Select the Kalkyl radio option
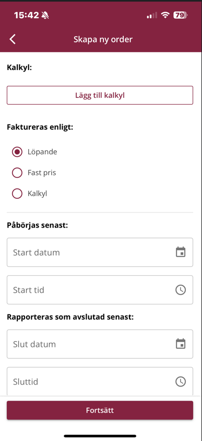 (17, 194)
